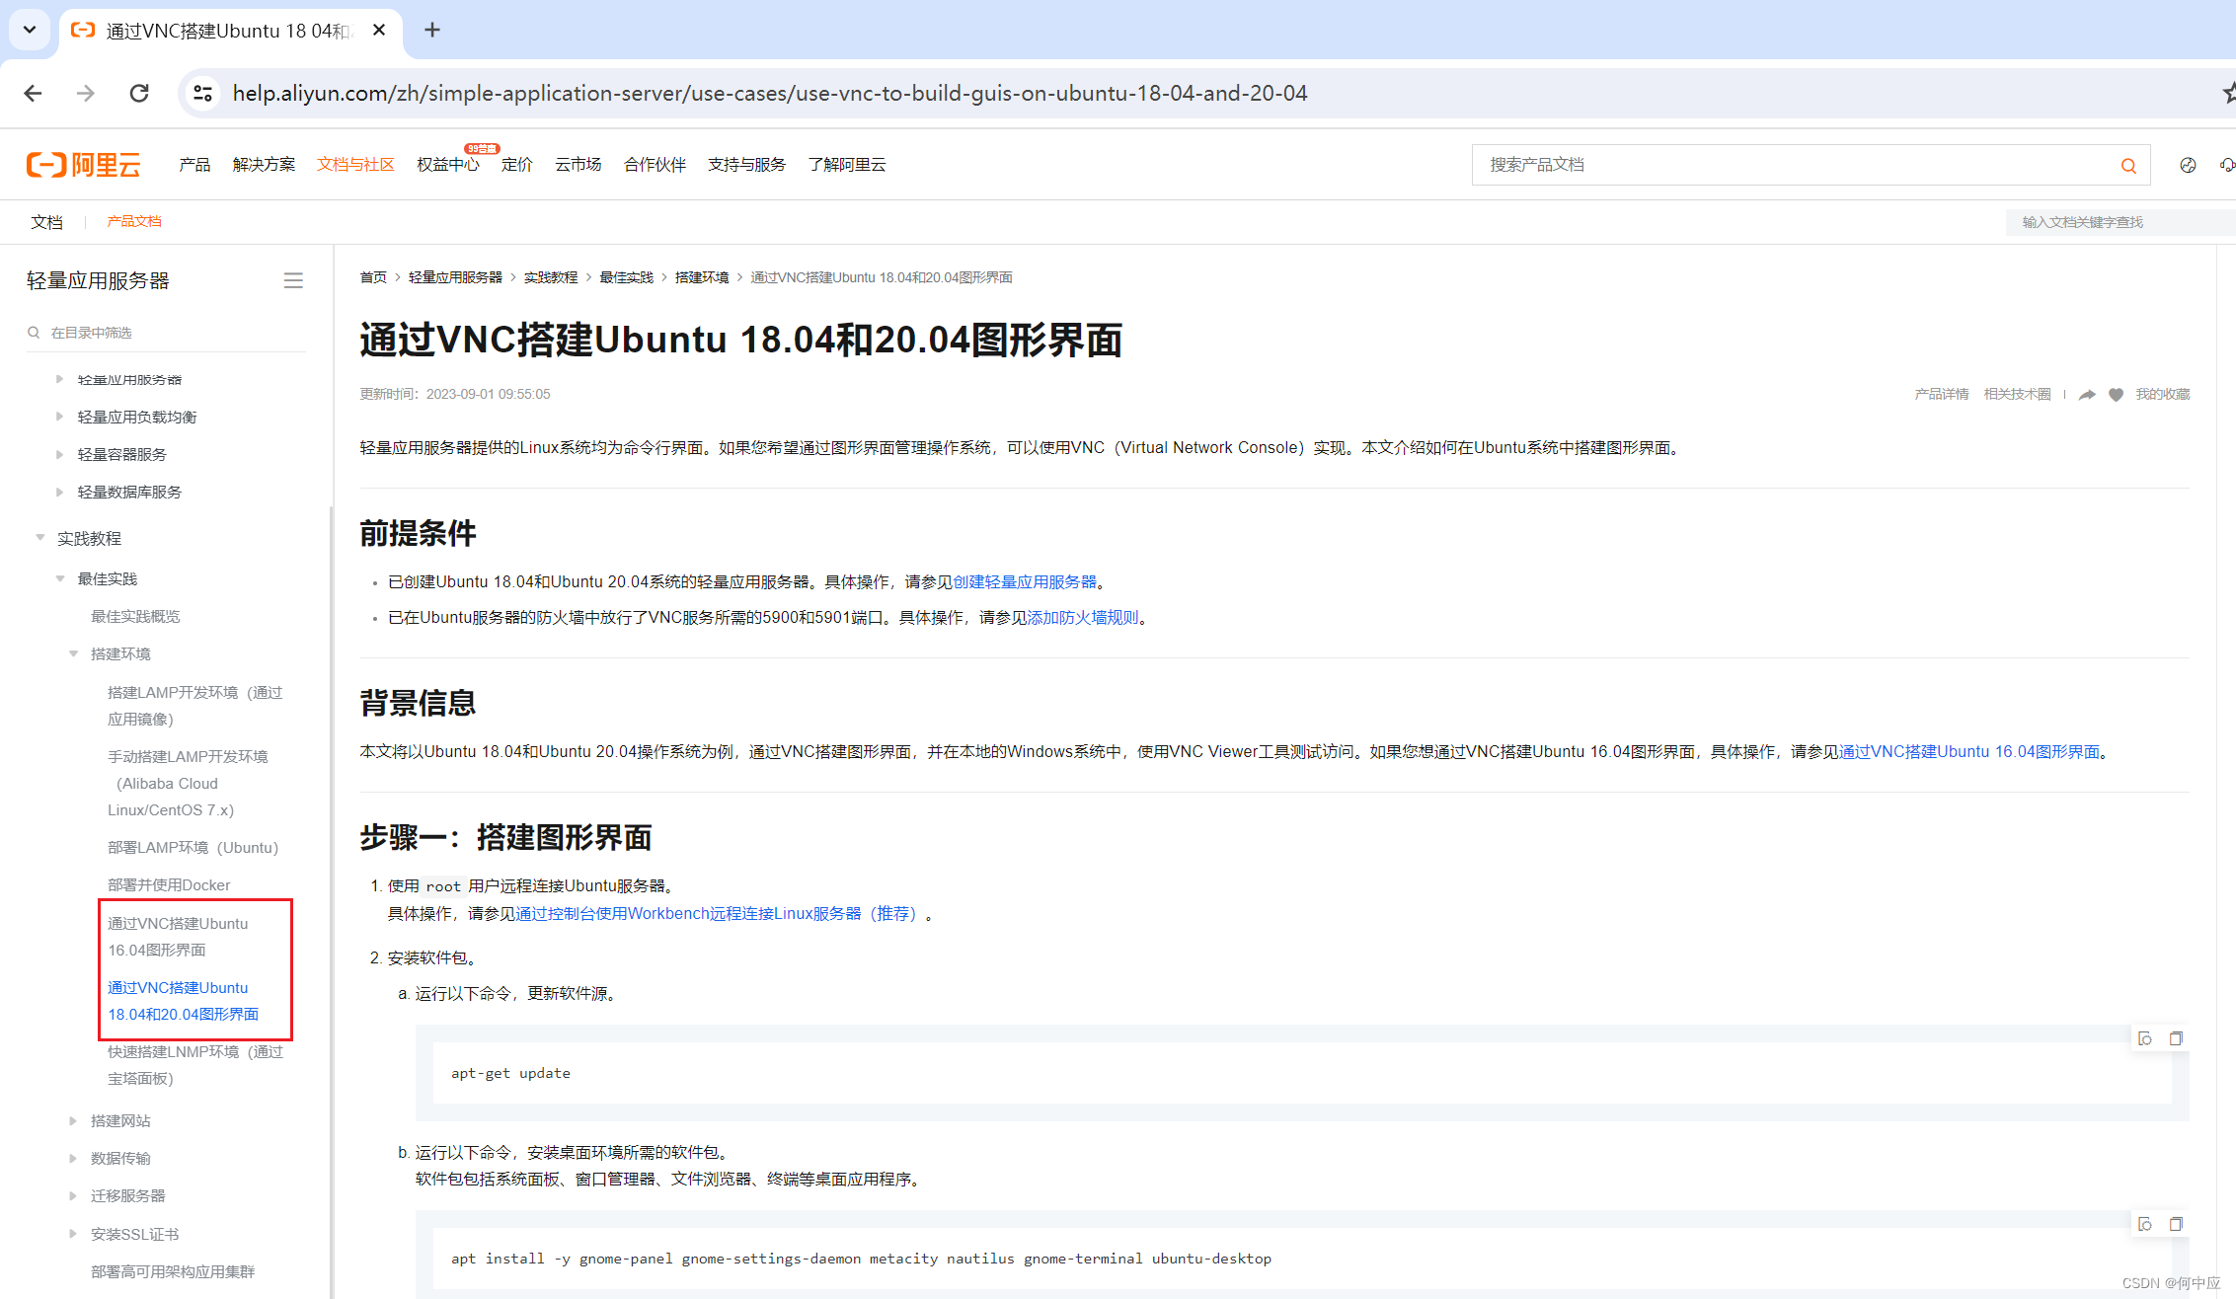Copy the apt install command block
This screenshot has width=2236, height=1299.
pos(2175,1224)
